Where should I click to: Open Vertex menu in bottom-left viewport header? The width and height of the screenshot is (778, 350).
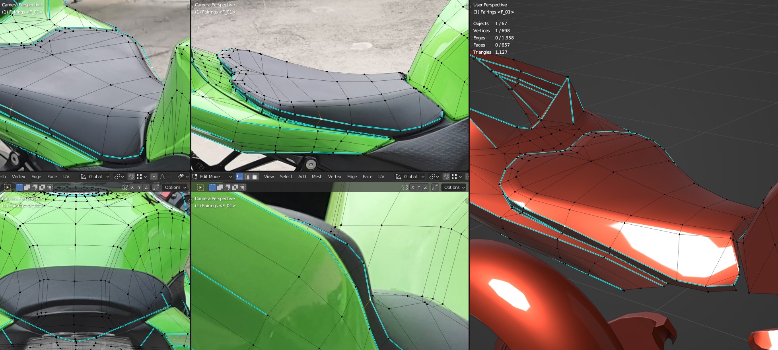click(x=18, y=177)
